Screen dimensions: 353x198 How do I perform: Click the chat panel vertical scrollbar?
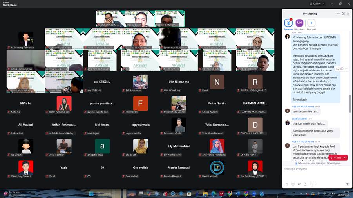(x=350, y=102)
